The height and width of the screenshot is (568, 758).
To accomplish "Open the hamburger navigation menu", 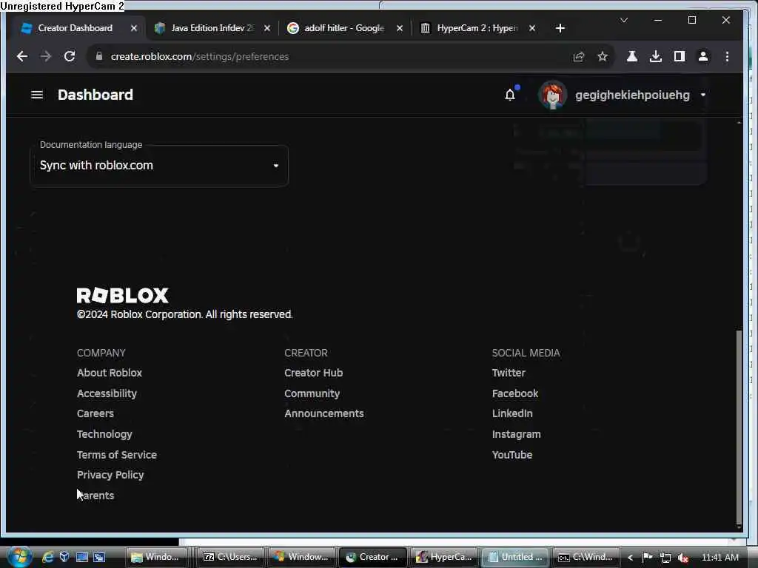I will tap(37, 95).
